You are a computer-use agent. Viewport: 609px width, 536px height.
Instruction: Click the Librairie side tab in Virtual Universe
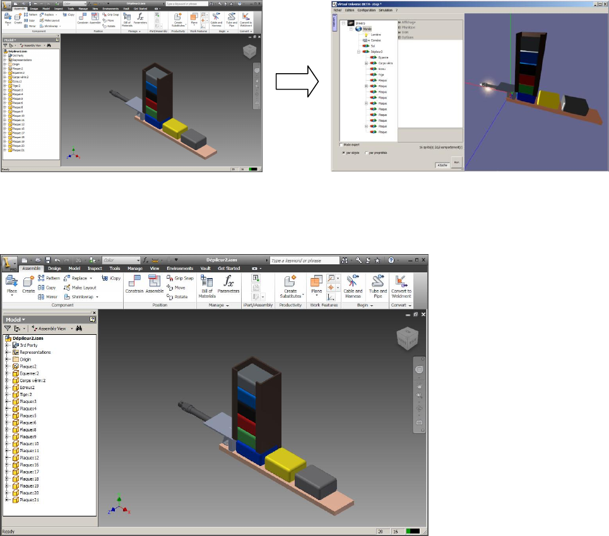click(334, 22)
